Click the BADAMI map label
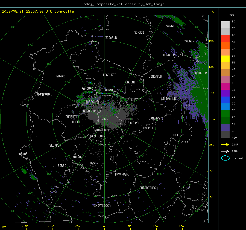Screen dimensions: 246x230 [x=108, y=90]
